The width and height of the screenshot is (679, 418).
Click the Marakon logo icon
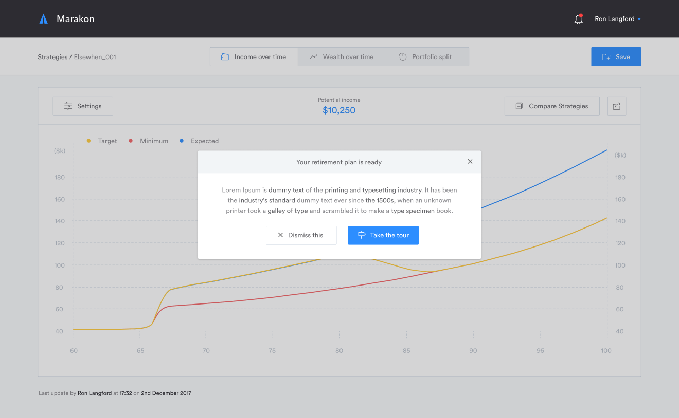(x=44, y=19)
